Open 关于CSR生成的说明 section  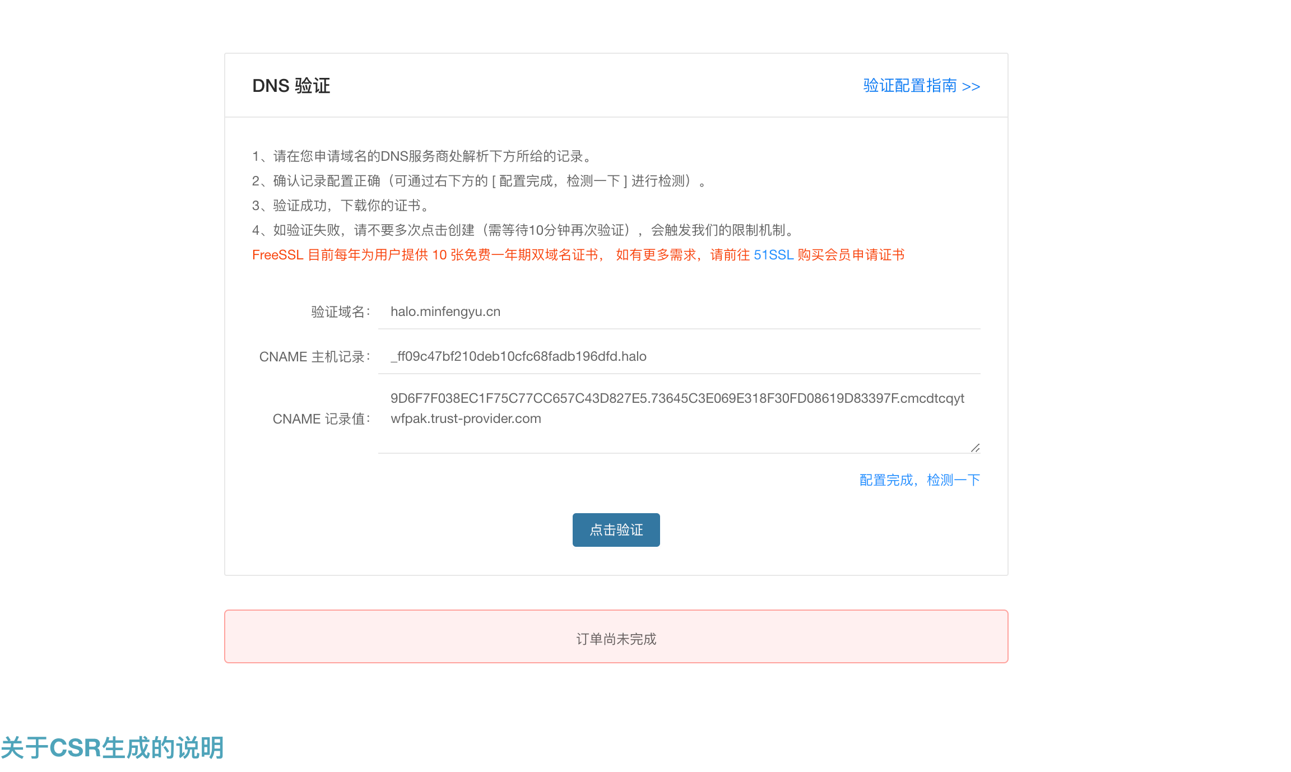coord(112,745)
